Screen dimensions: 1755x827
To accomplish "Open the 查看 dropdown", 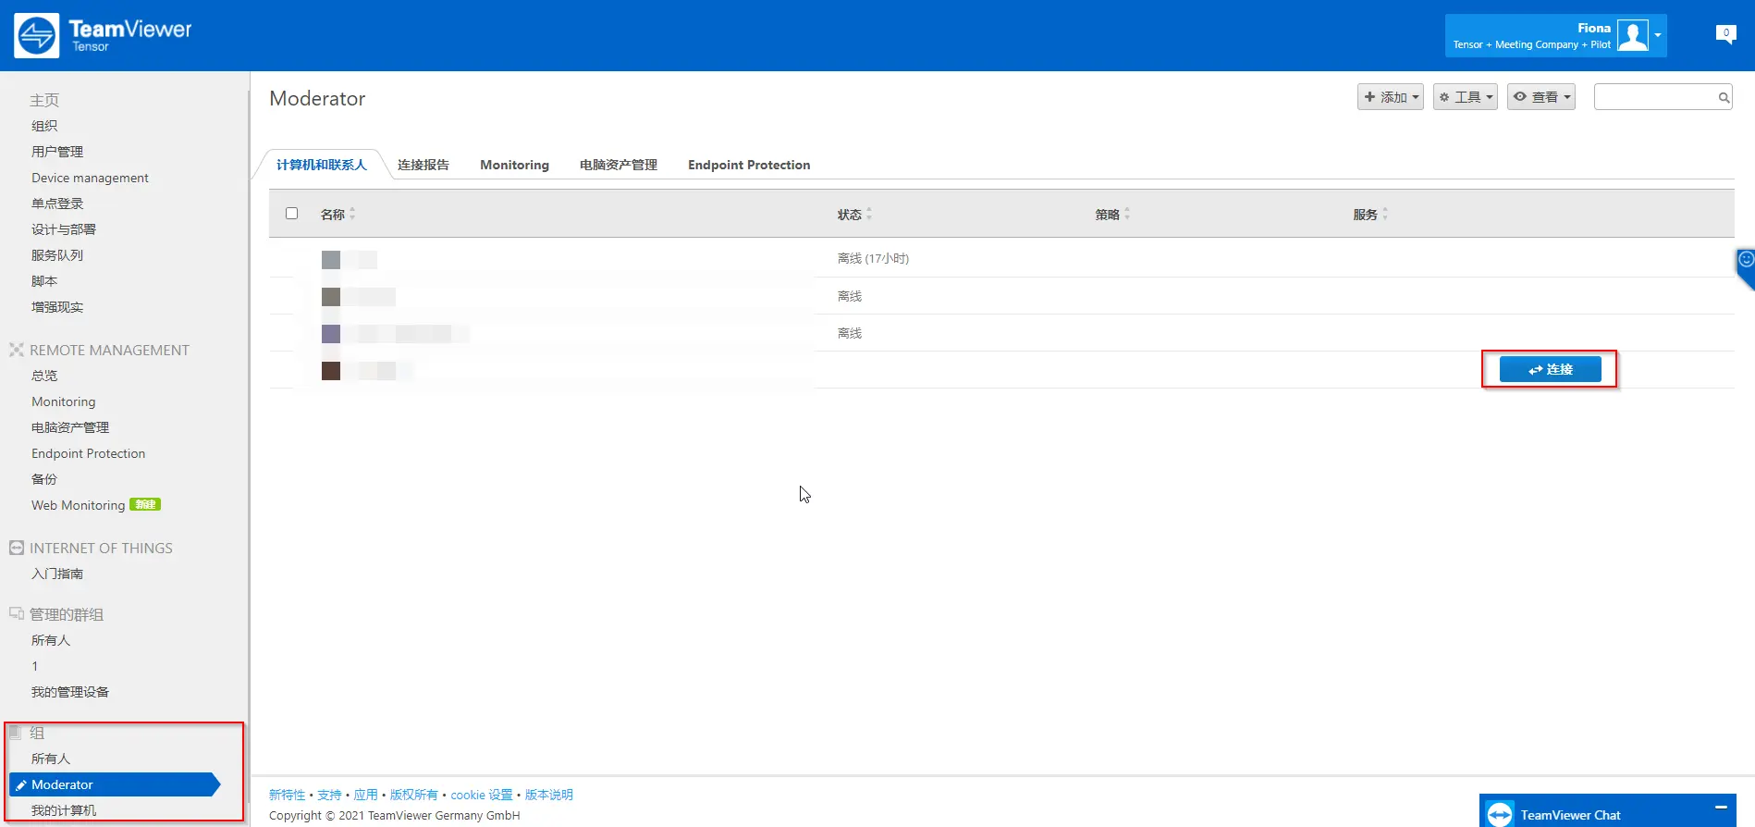I will 1541,97.
